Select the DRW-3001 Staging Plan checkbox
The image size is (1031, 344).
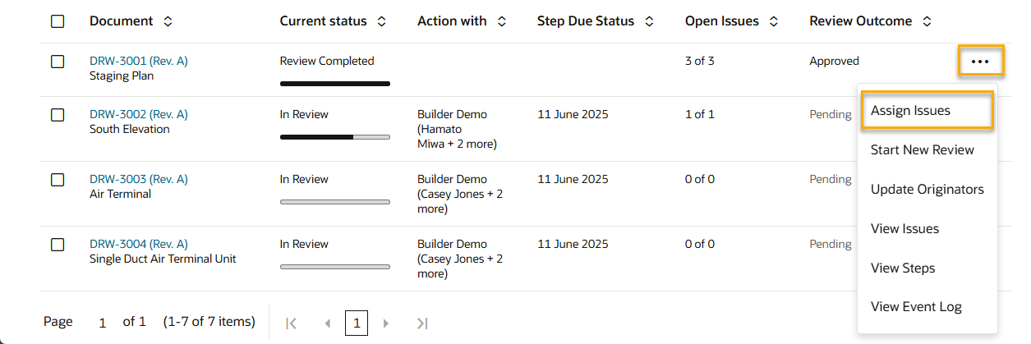coord(58,62)
